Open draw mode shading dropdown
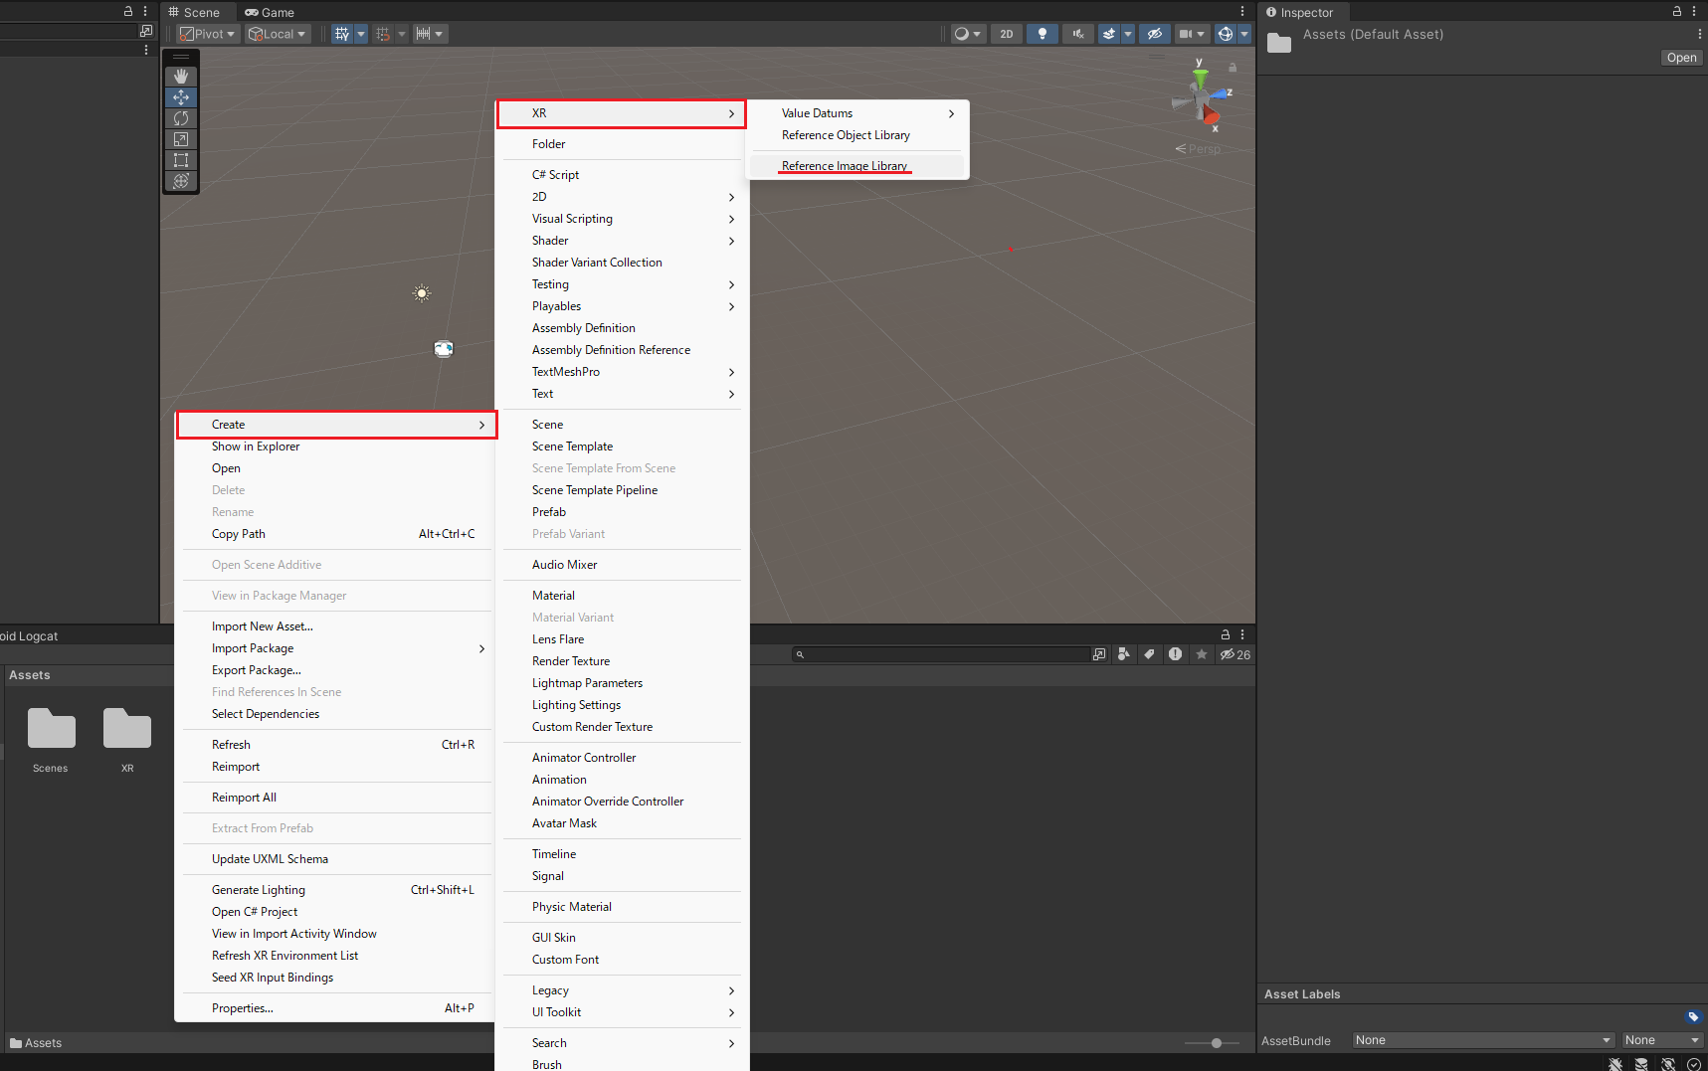This screenshot has width=1708, height=1071. tap(967, 34)
